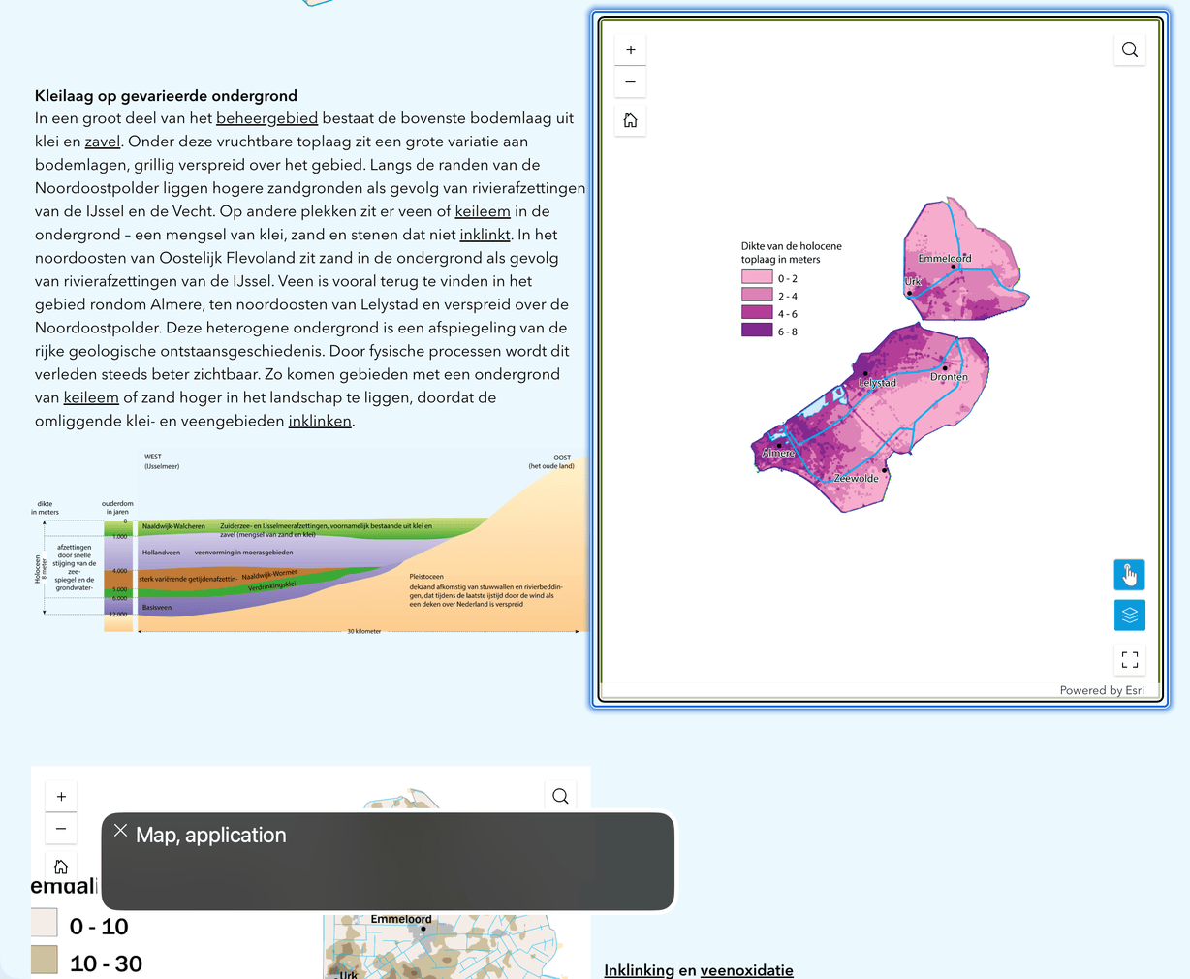The height and width of the screenshot is (979, 1190).
Task: Open the "zavel" glossary link
Action: (x=103, y=142)
